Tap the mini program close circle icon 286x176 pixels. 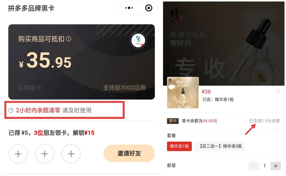[149, 8]
